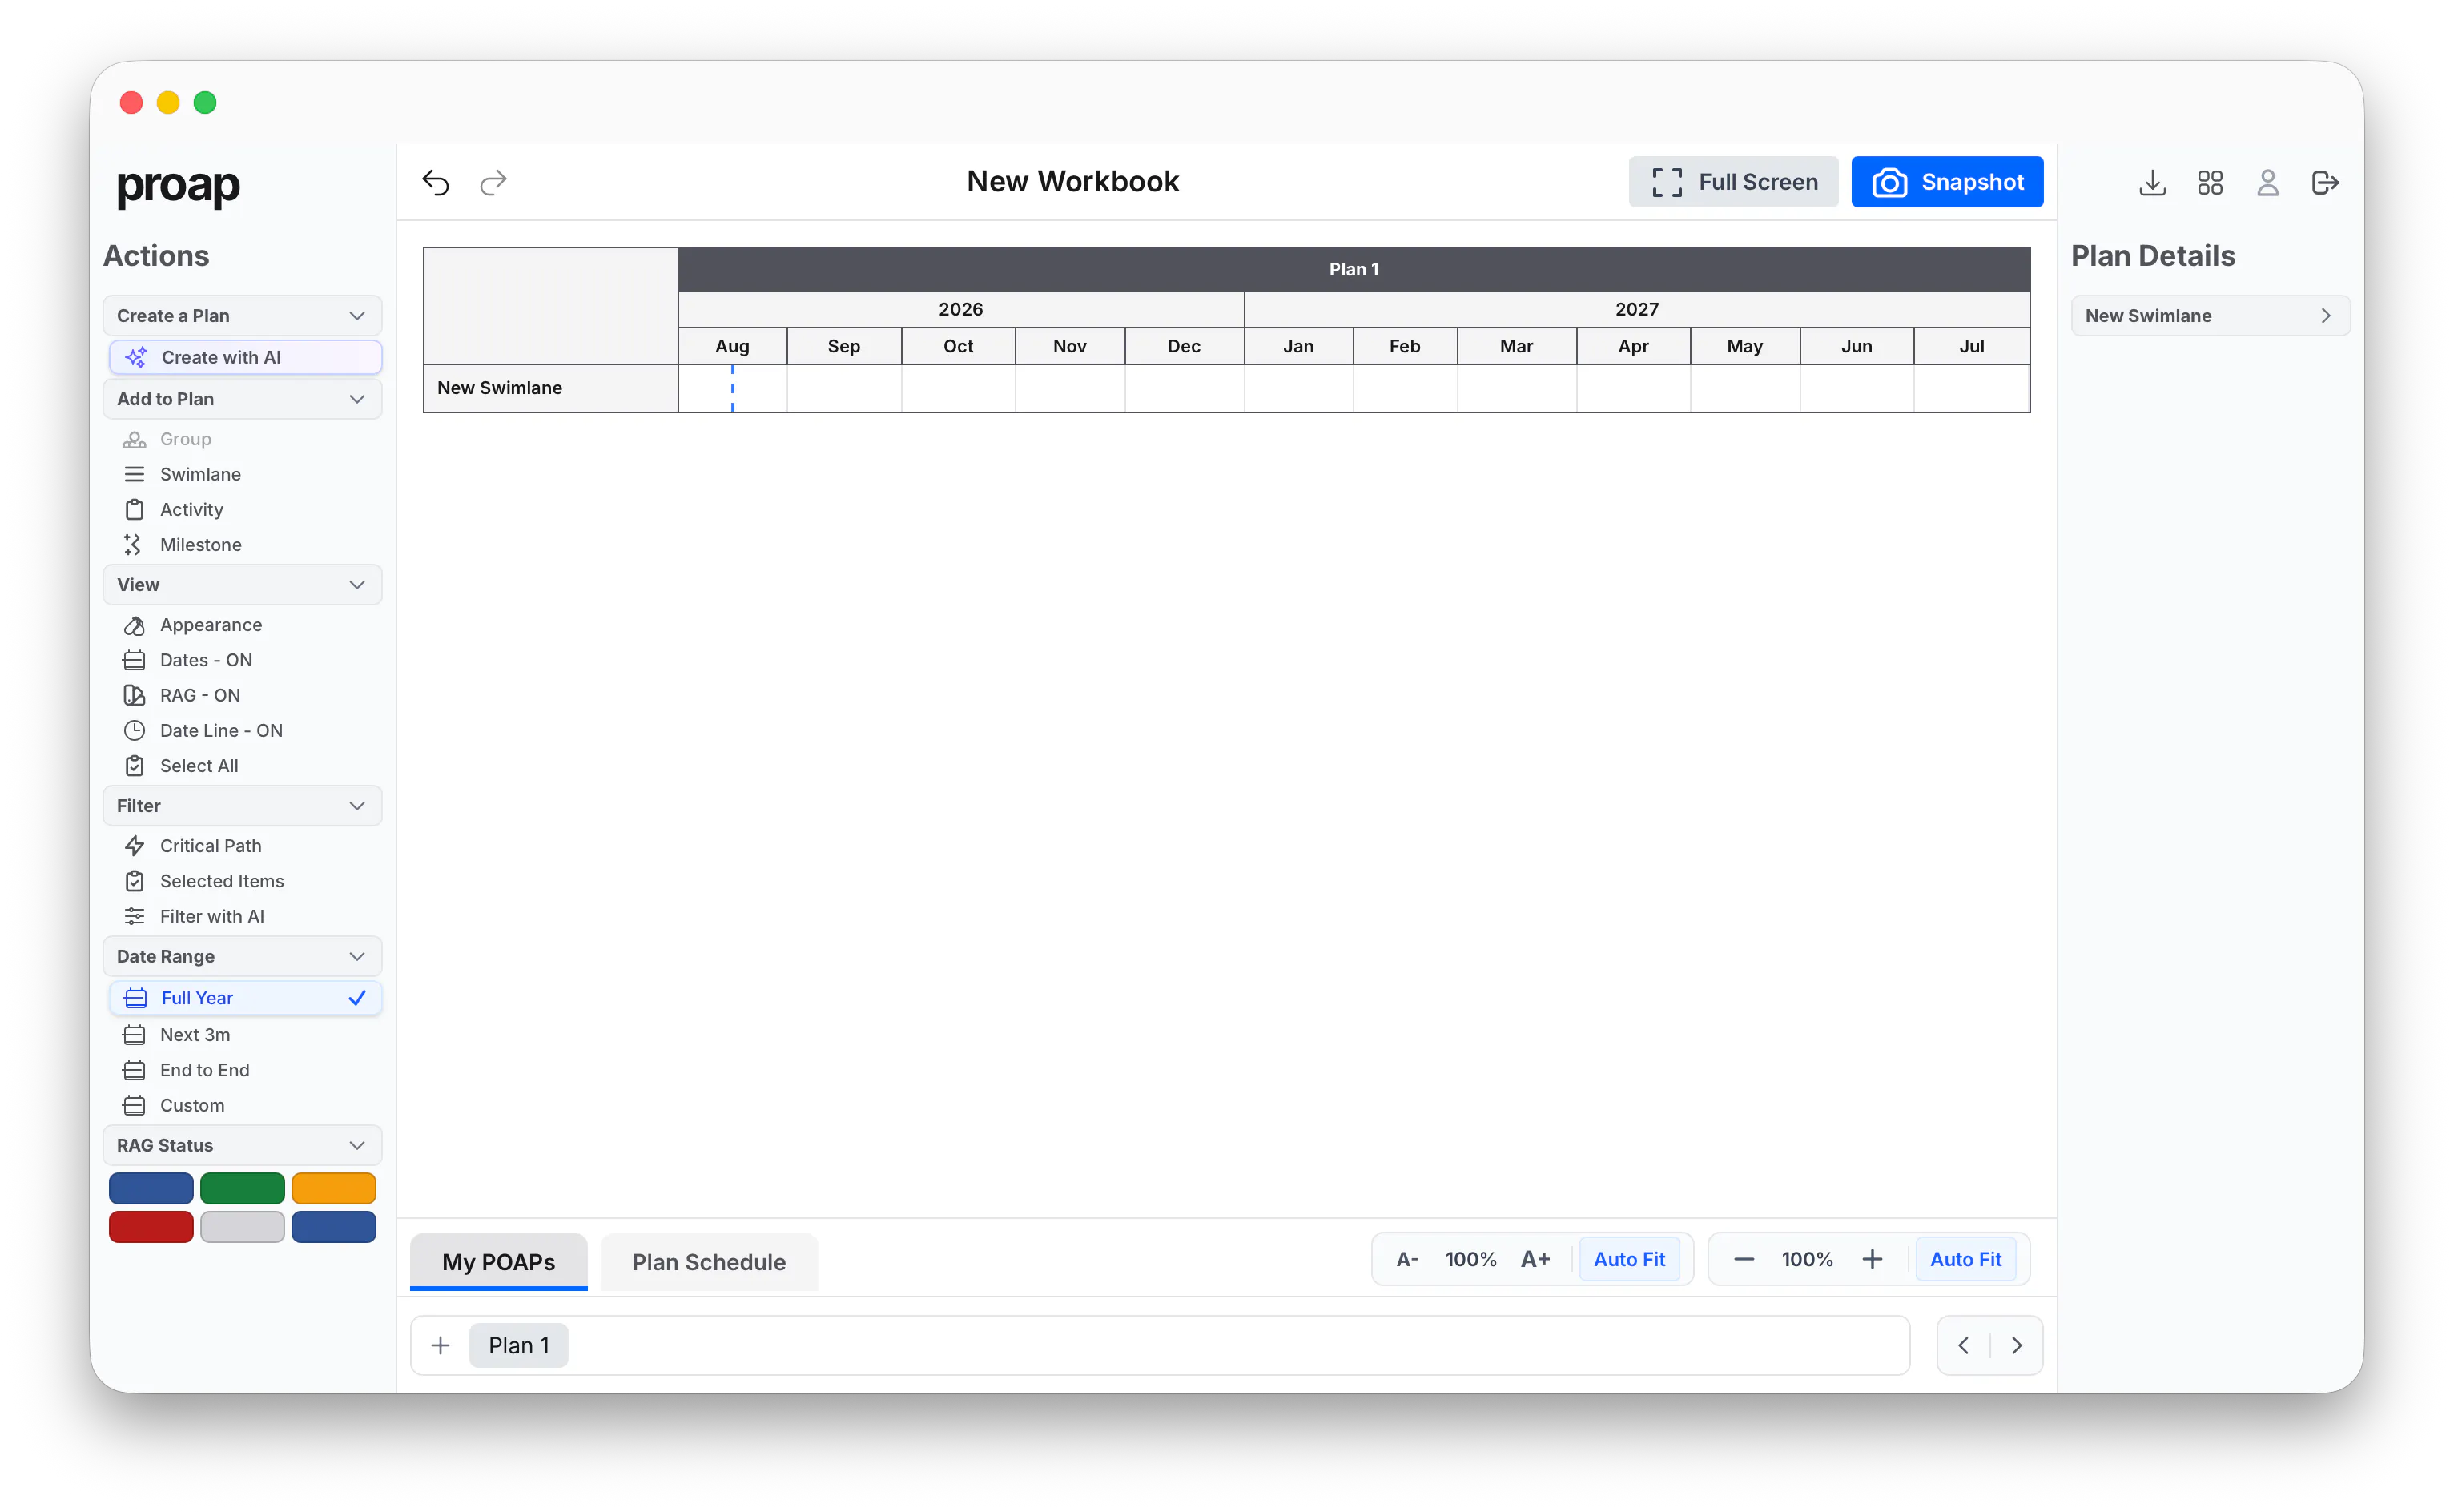Click zoom Auto Fit button
The width and height of the screenshot is (2454, 1512).
pos(1965,1259)
